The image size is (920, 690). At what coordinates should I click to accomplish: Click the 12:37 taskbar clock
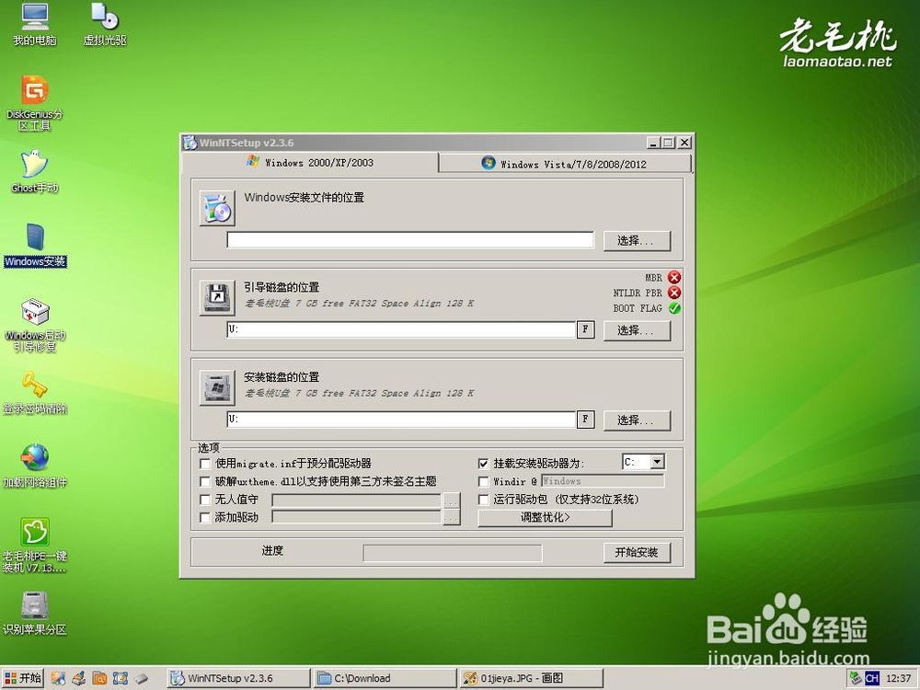pyautogui.click(x=898, y=679)
